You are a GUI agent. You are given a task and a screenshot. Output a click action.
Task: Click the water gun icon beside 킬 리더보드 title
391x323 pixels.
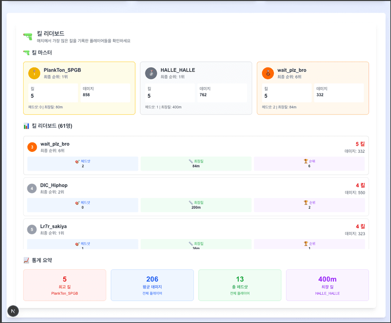point(28,36)
